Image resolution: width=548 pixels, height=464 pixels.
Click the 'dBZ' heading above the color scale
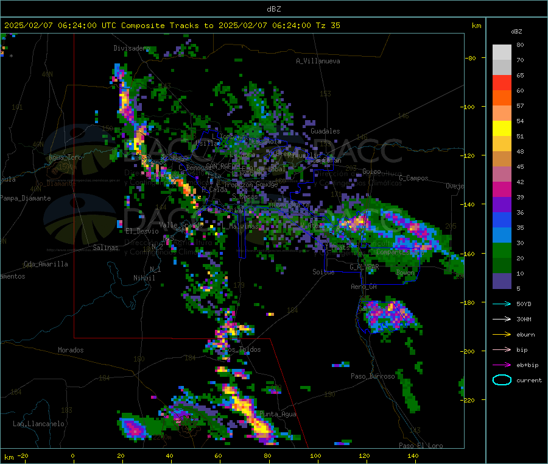516,32
